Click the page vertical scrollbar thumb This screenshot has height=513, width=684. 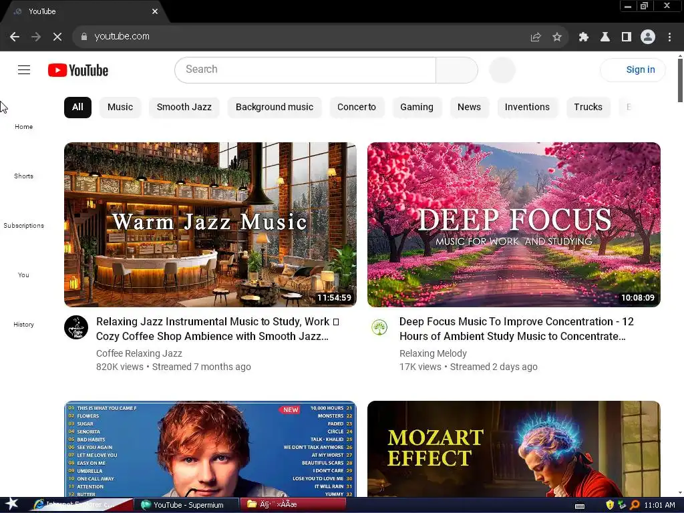click(680, 80)
